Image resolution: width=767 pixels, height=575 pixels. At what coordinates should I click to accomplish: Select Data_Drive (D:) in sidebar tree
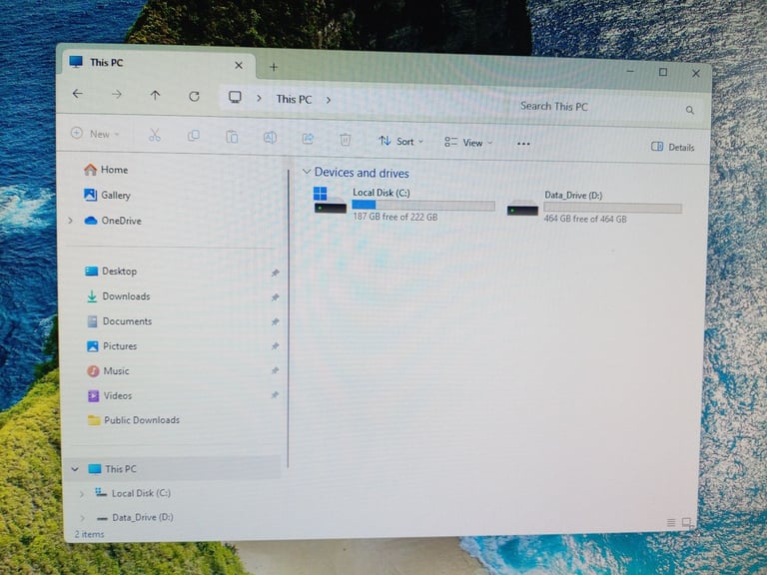(x=135, y=517)
